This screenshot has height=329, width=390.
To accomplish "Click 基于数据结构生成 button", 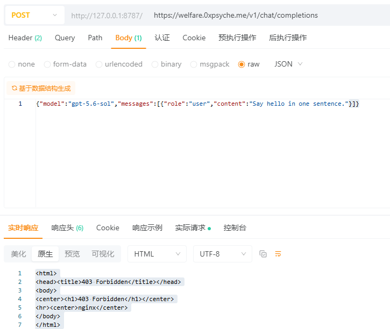I will 41,88.
